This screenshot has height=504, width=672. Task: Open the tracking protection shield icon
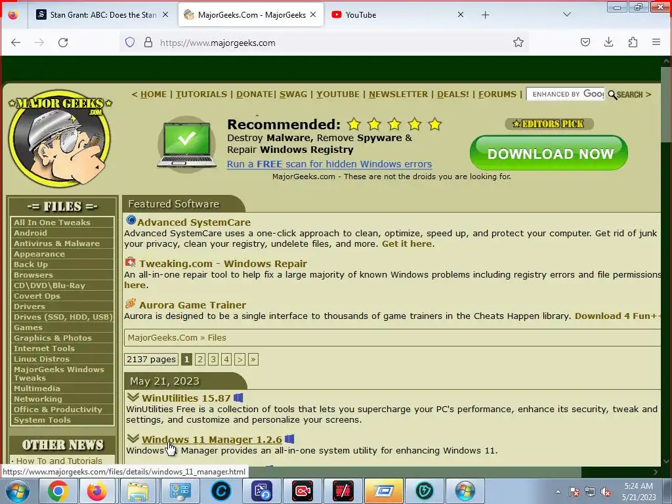[130, 43]
